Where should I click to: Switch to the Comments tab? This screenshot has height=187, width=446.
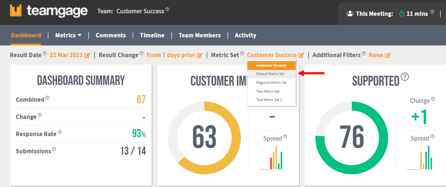pos(111,35)
